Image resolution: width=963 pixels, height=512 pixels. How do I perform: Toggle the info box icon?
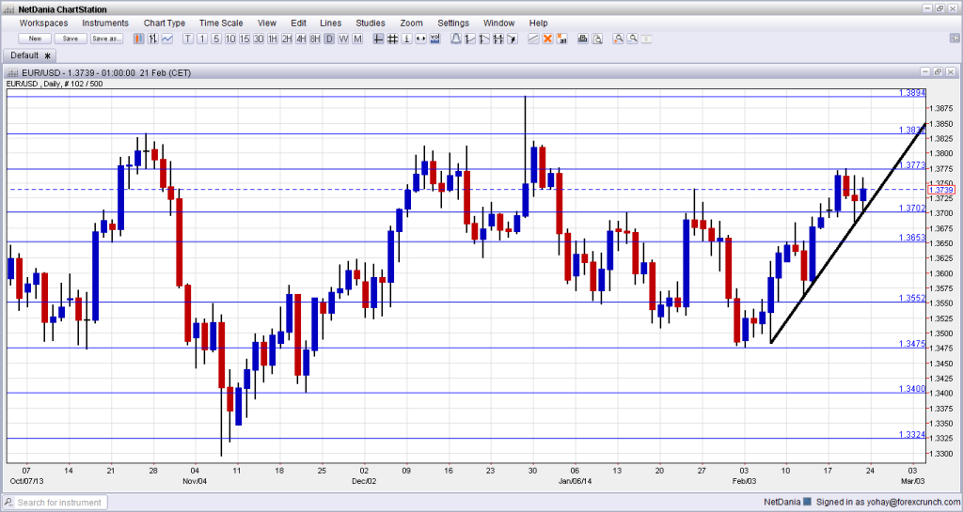[406, 39]
